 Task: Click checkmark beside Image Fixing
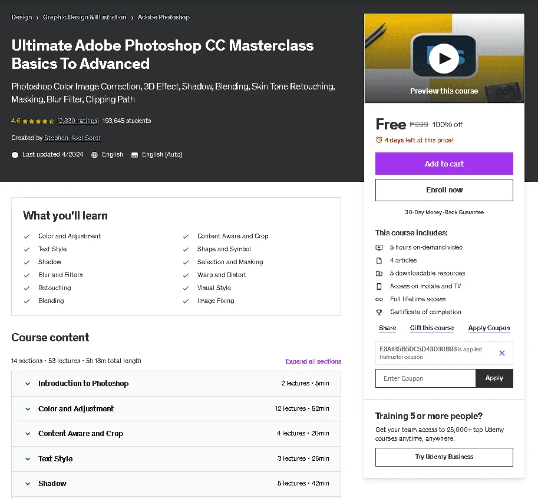[x=186, y=301]
